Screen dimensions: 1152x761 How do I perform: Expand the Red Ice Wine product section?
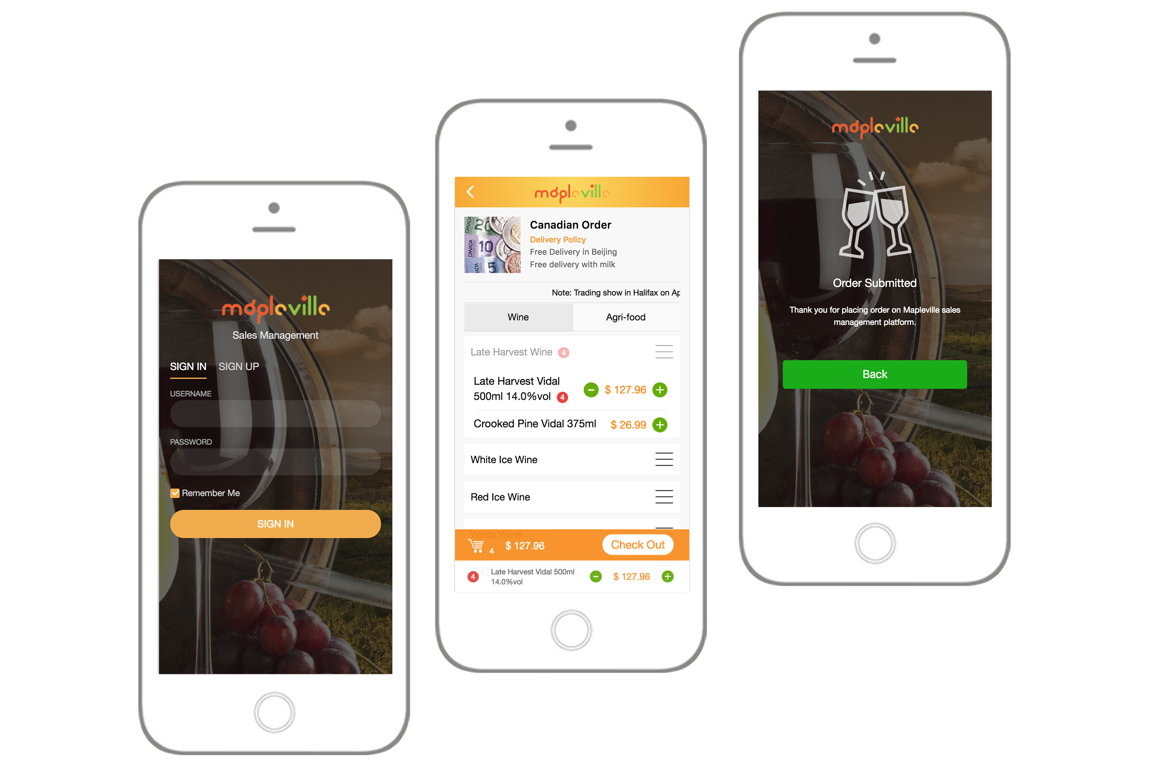click(x=666, y=497)
